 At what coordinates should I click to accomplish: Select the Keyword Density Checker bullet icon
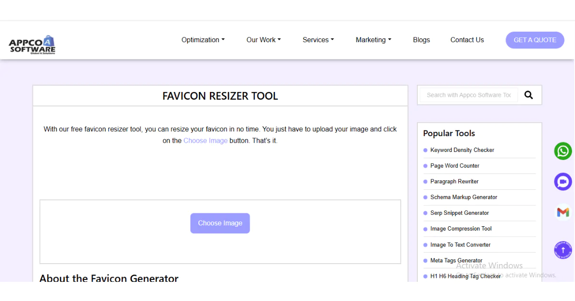coord(425,150)
